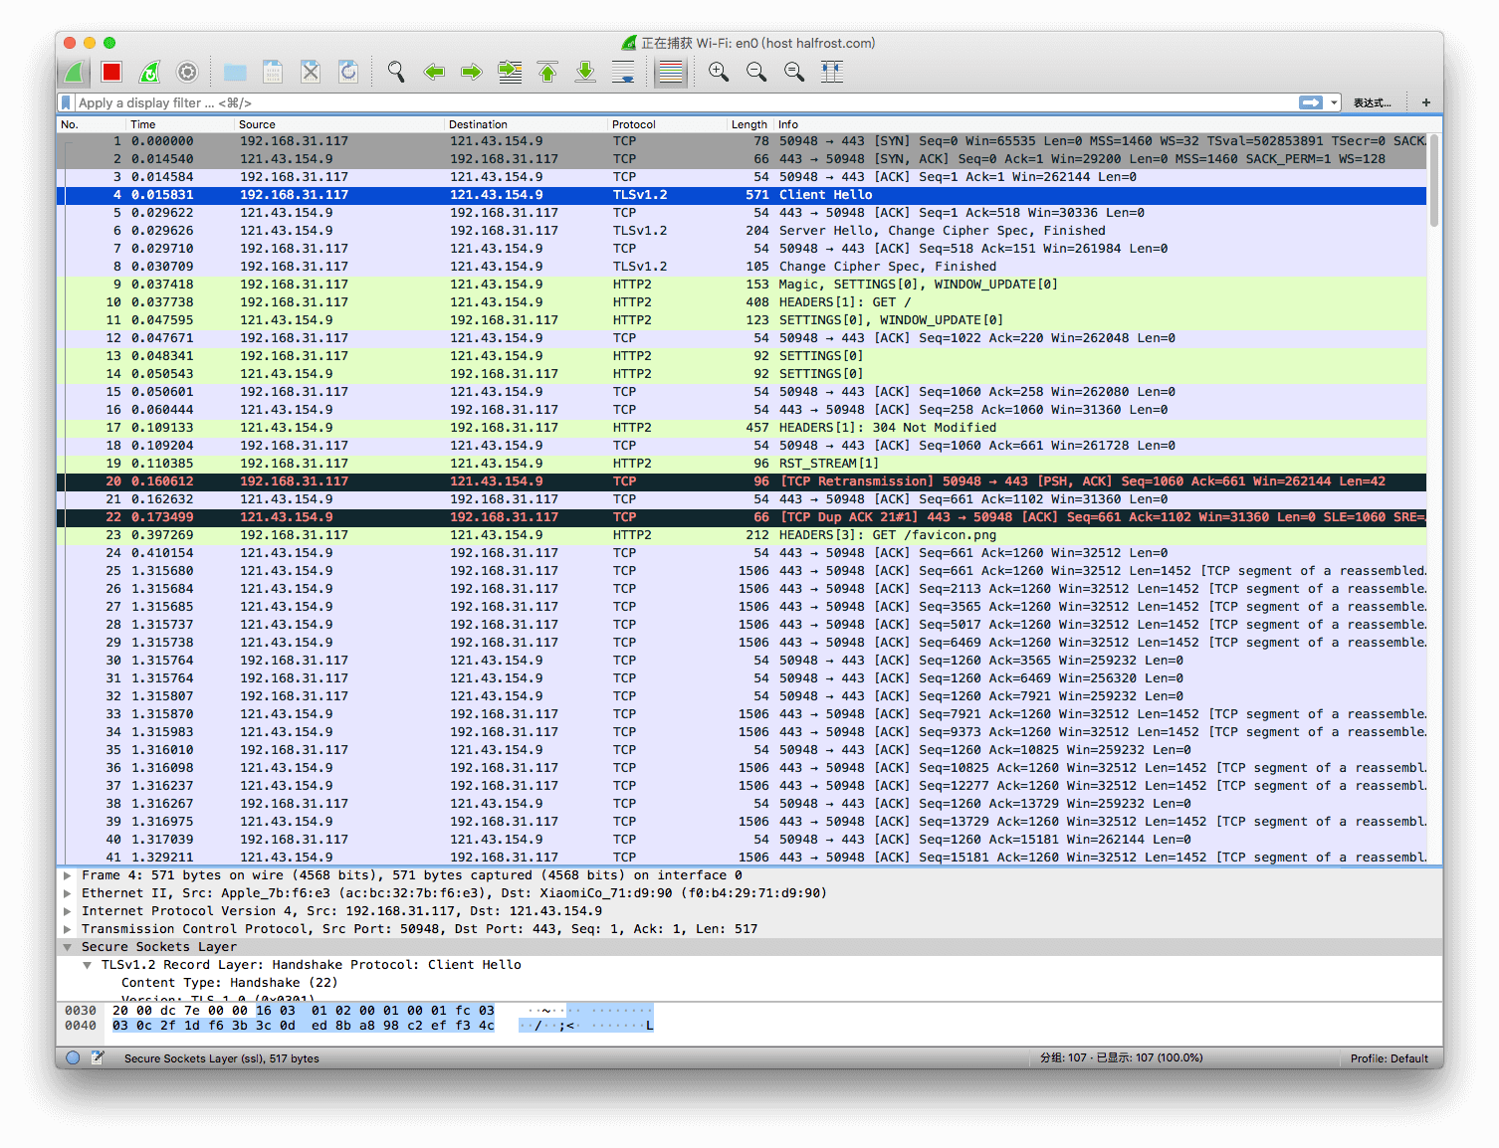The width and height of the screenshot is (1499, 1148).
Task: Go to specified packet icon
Action: (510, 72)
